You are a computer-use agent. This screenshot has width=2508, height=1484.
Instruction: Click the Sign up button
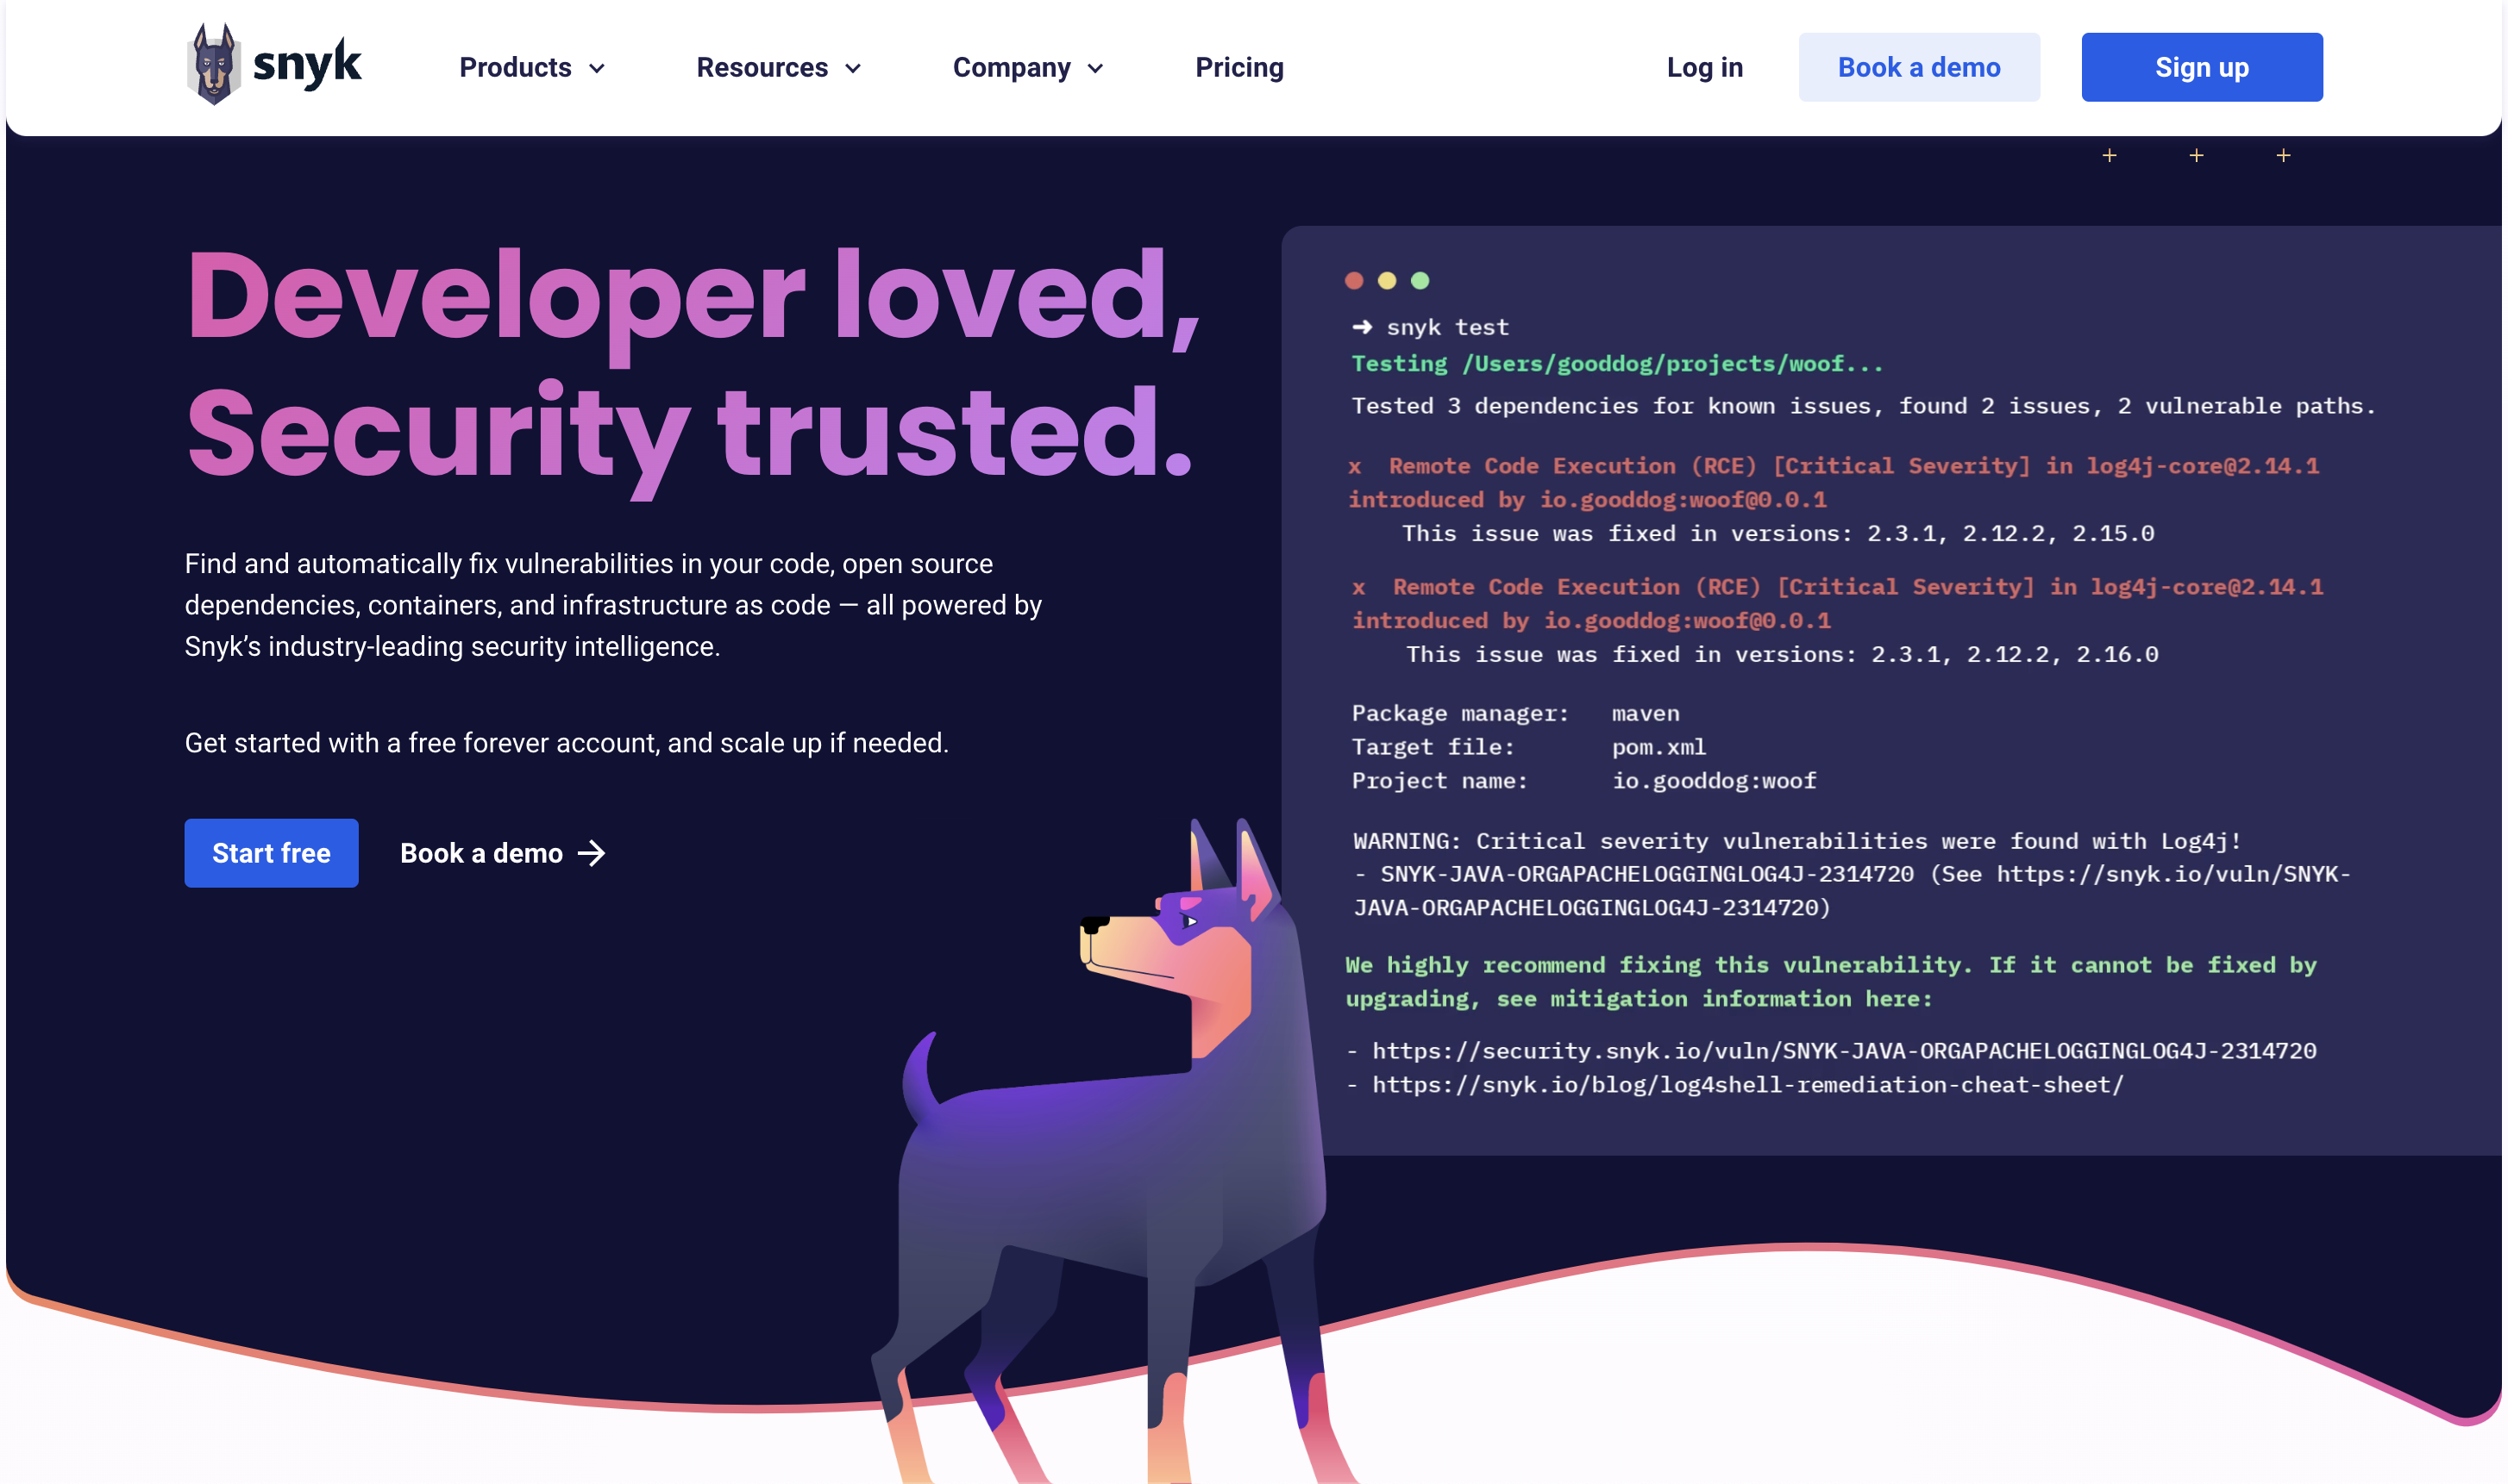(x=2202, y=65)
